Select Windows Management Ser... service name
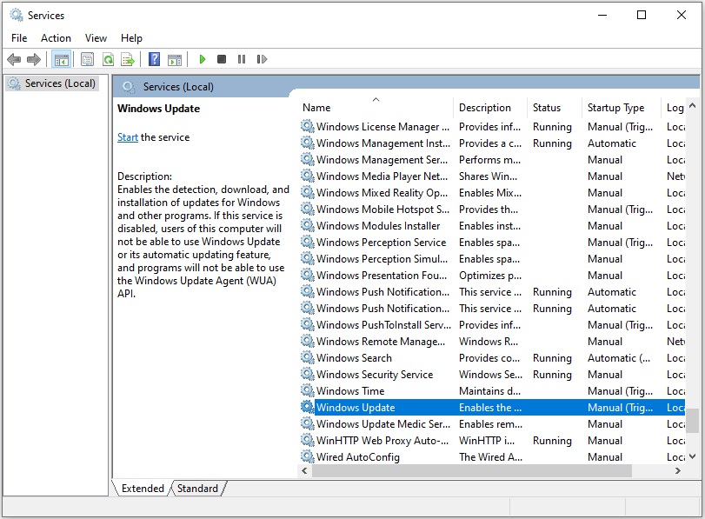Image resolution: width=705 pixels, height=519 pixels. [382, 160]
